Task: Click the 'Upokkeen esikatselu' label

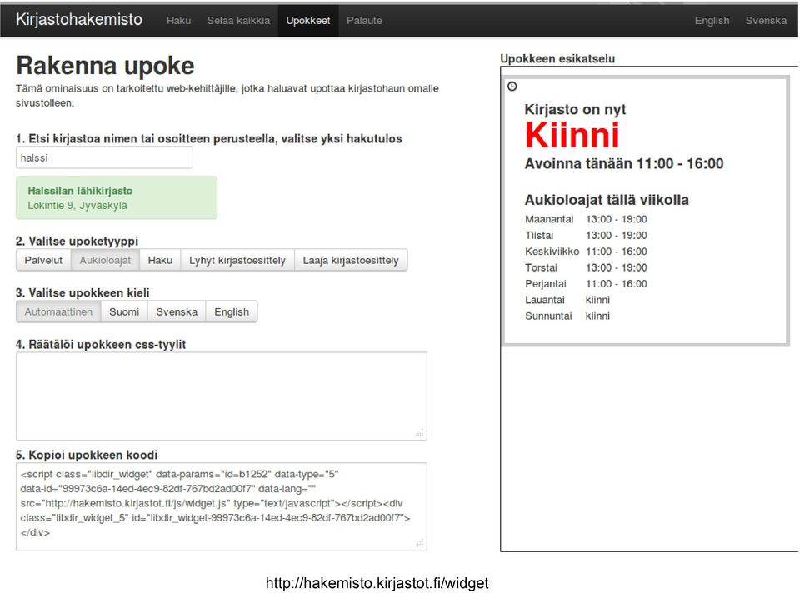Action: pos(557,58)
